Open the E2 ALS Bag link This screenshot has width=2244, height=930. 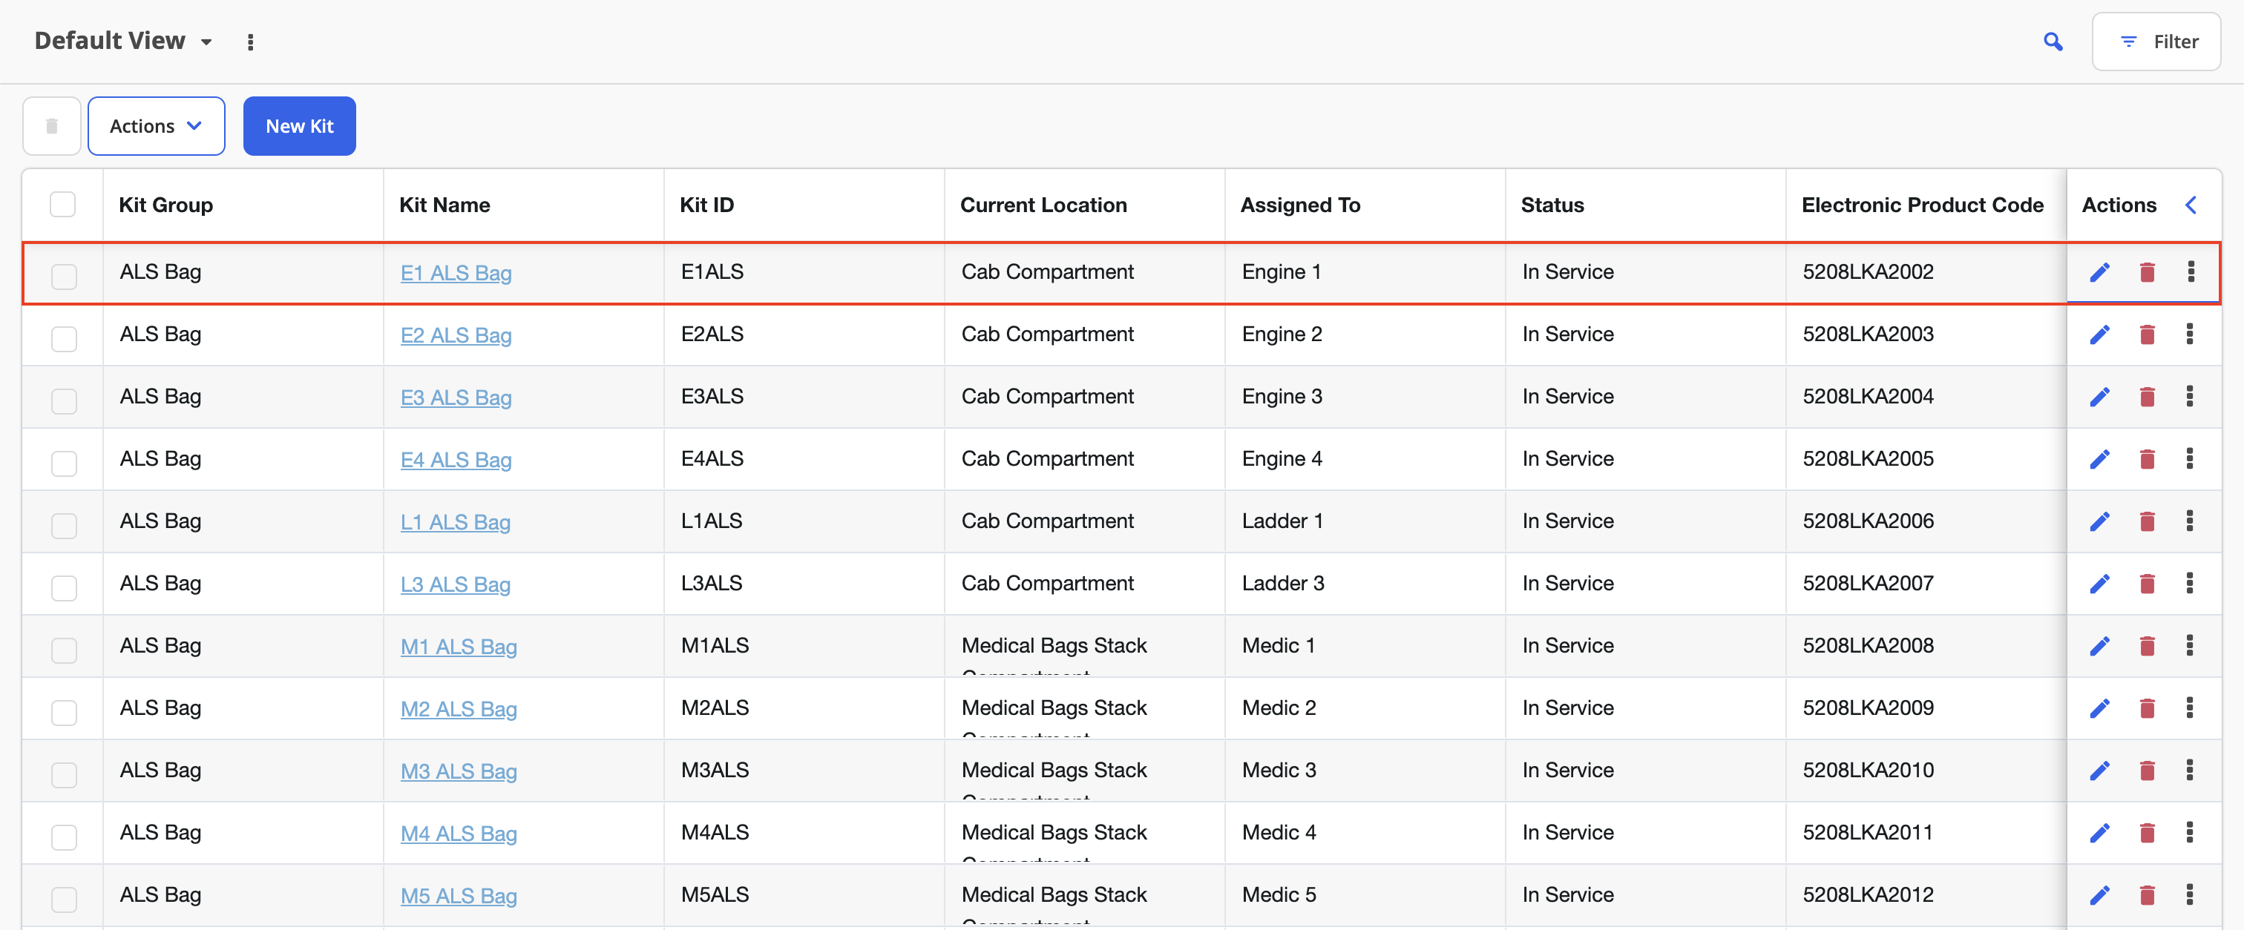456,335
